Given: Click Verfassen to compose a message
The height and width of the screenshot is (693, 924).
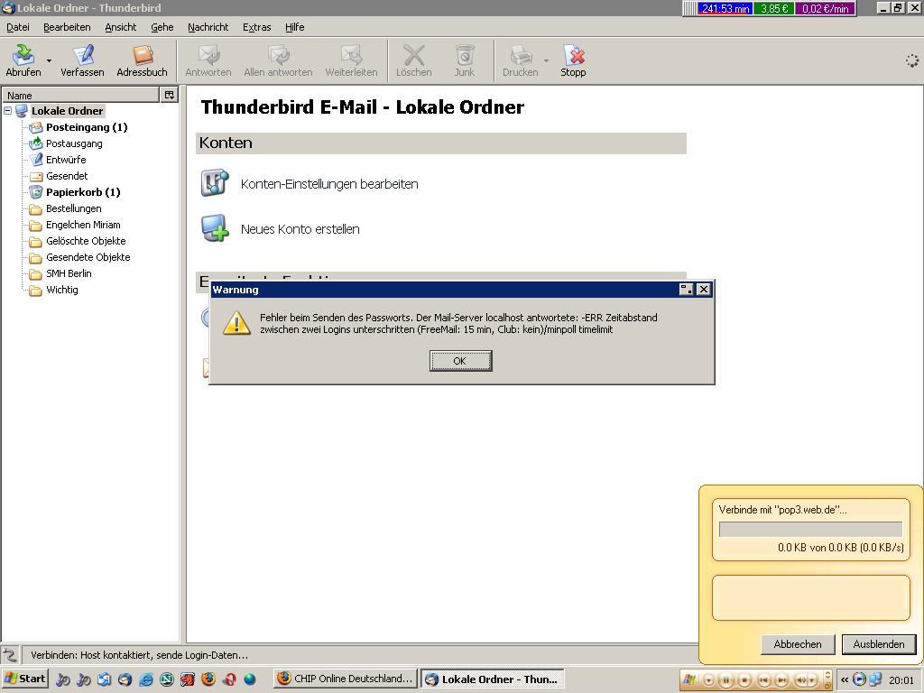Looking at the screenshot, I should [x=82, y=60].
